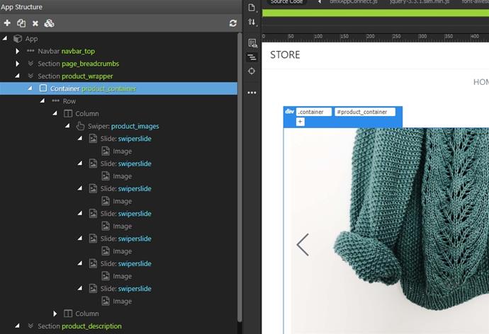The height and width of the screenshot is (334, 489).
Task: Open the components cubes icon in App Structure
Action: pyautogui.click(x=49, y=23)
